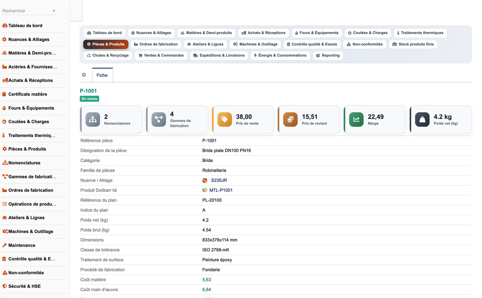This screenshot has height=298, width=482.
Task: Open Ventes & Commandes tab
Action: [x=161, y=56]
